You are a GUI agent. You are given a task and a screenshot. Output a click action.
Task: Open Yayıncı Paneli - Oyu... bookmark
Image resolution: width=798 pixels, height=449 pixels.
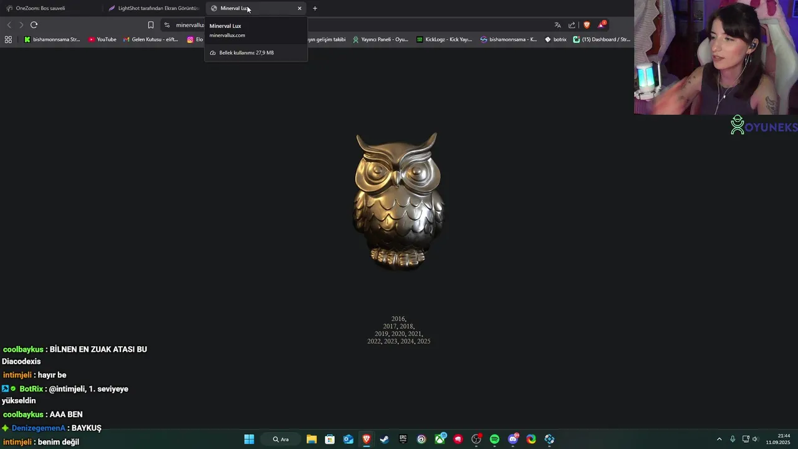pyautogui.click(x=380, y=39)
